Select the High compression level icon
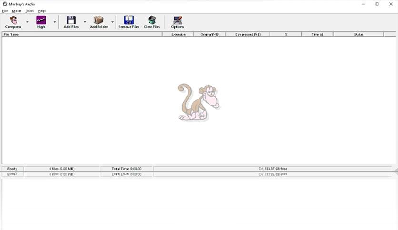The height and width of the screenshot is (230, 398). [x=41, y=20]
